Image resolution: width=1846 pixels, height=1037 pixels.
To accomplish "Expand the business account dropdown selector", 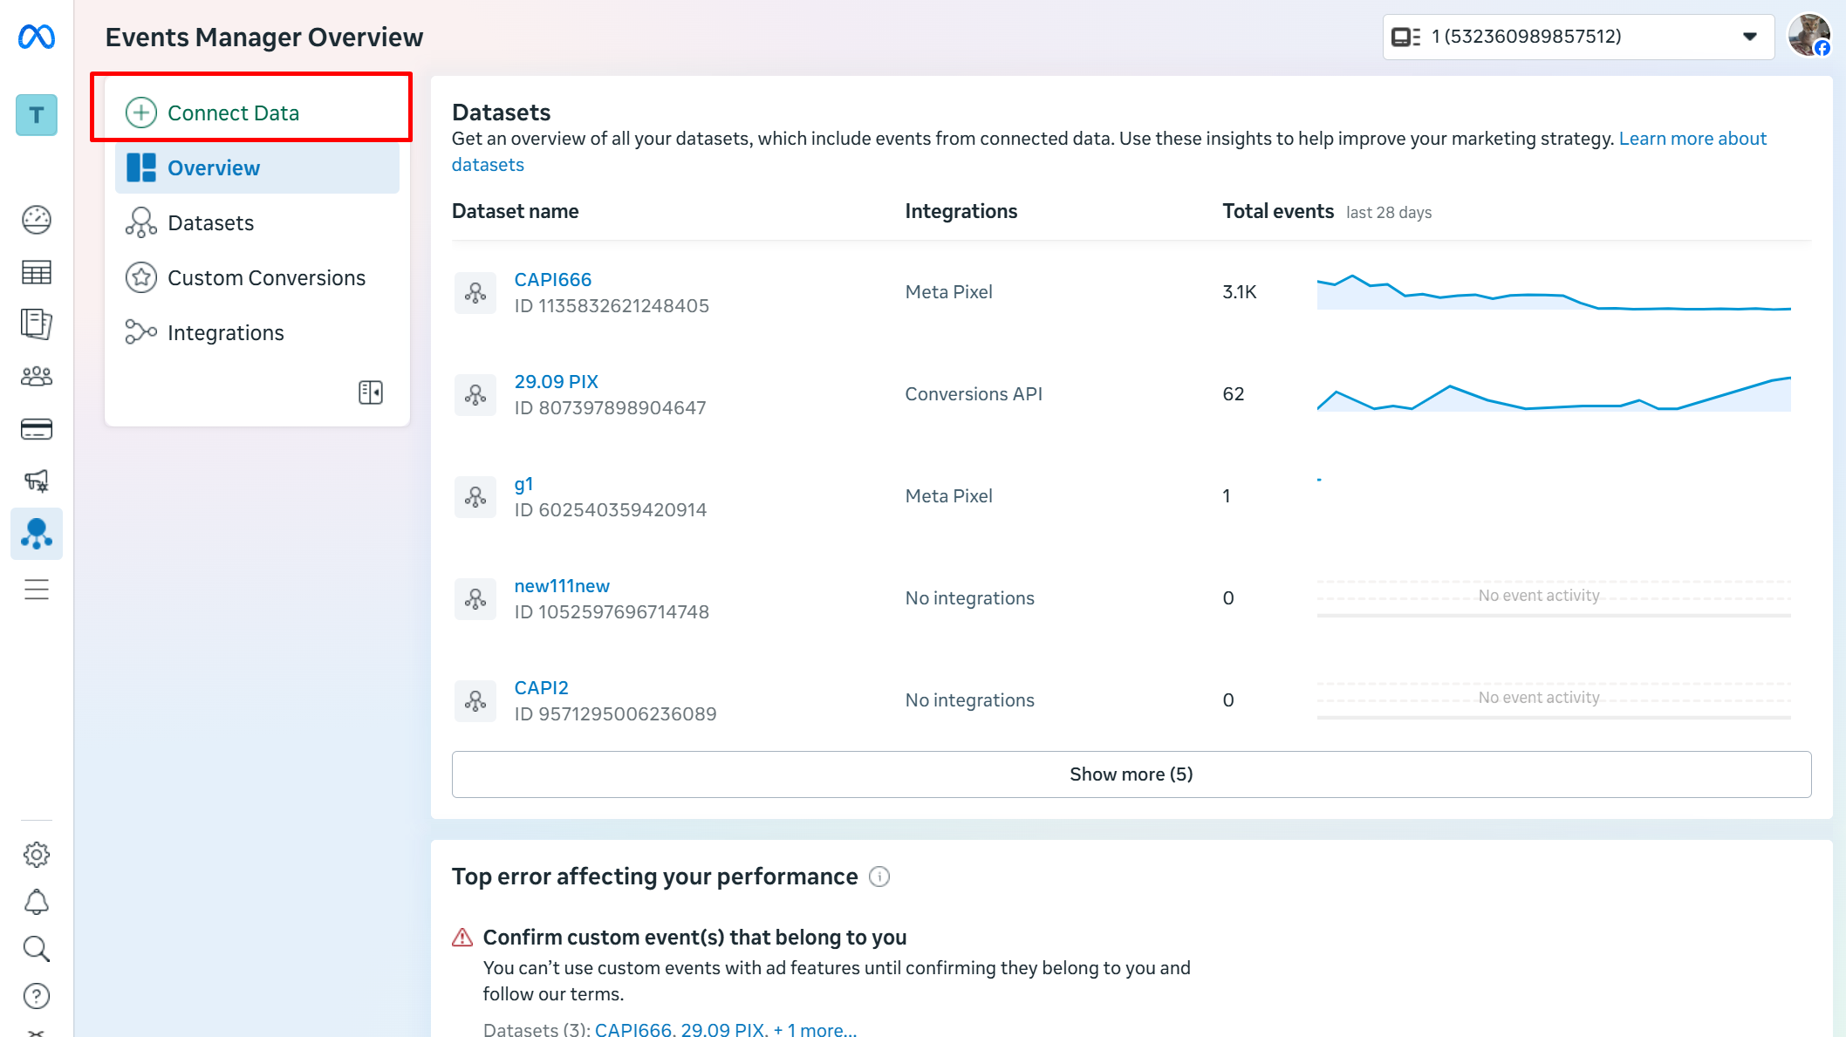I will 1577,37.
